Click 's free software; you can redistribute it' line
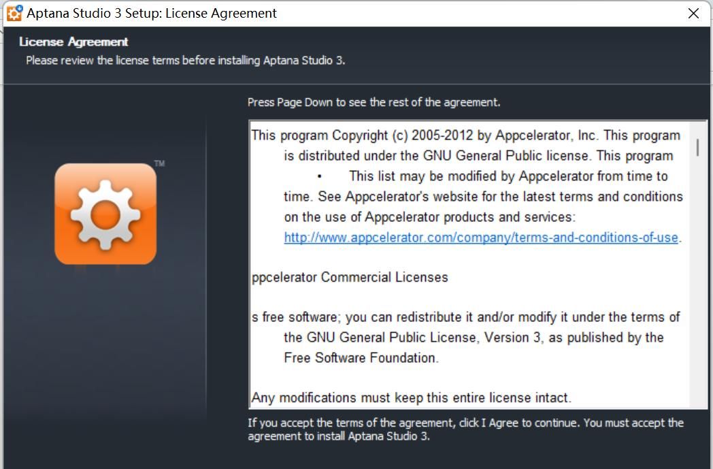 pos(465,317)
